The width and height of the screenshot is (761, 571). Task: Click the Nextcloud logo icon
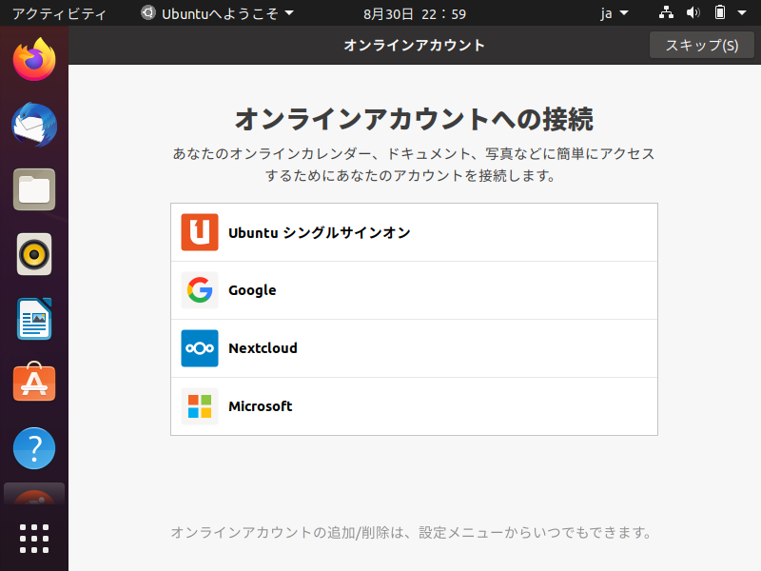pos(200,348)
